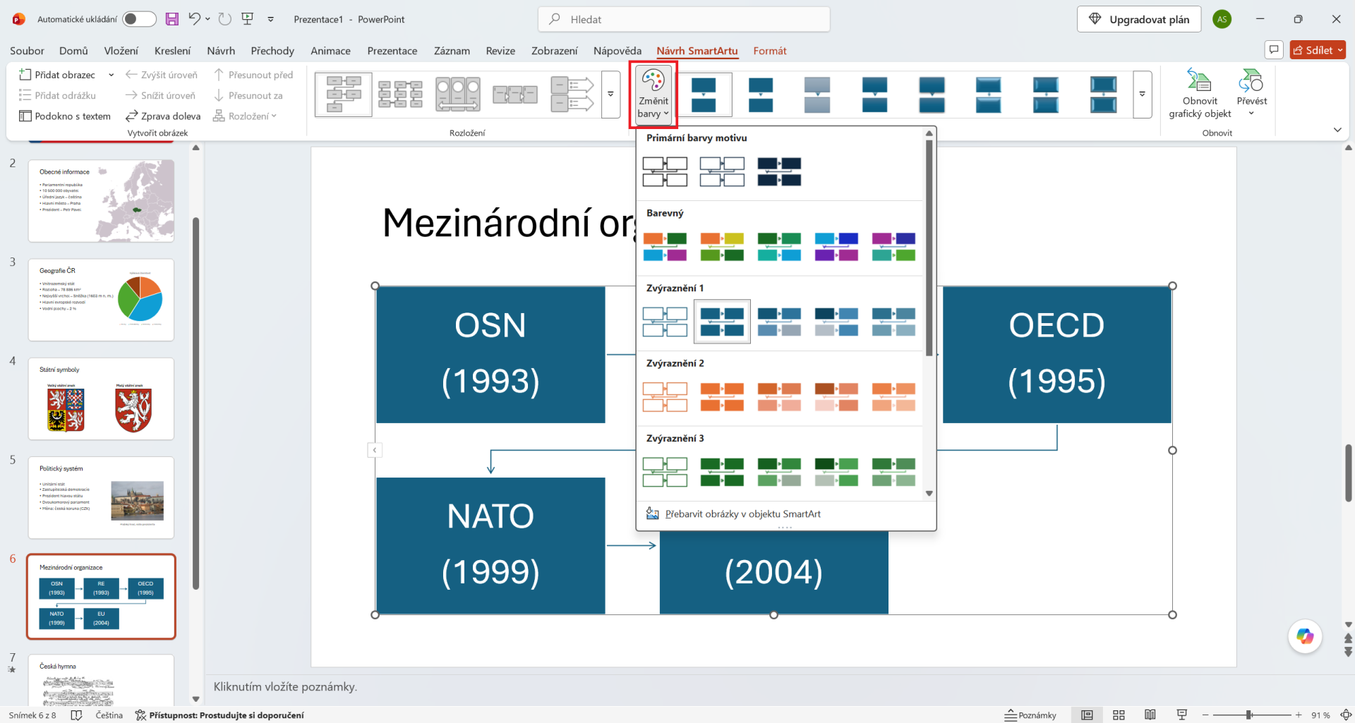Open slide 2 thumbnail Obecné informace

point(101,200)
